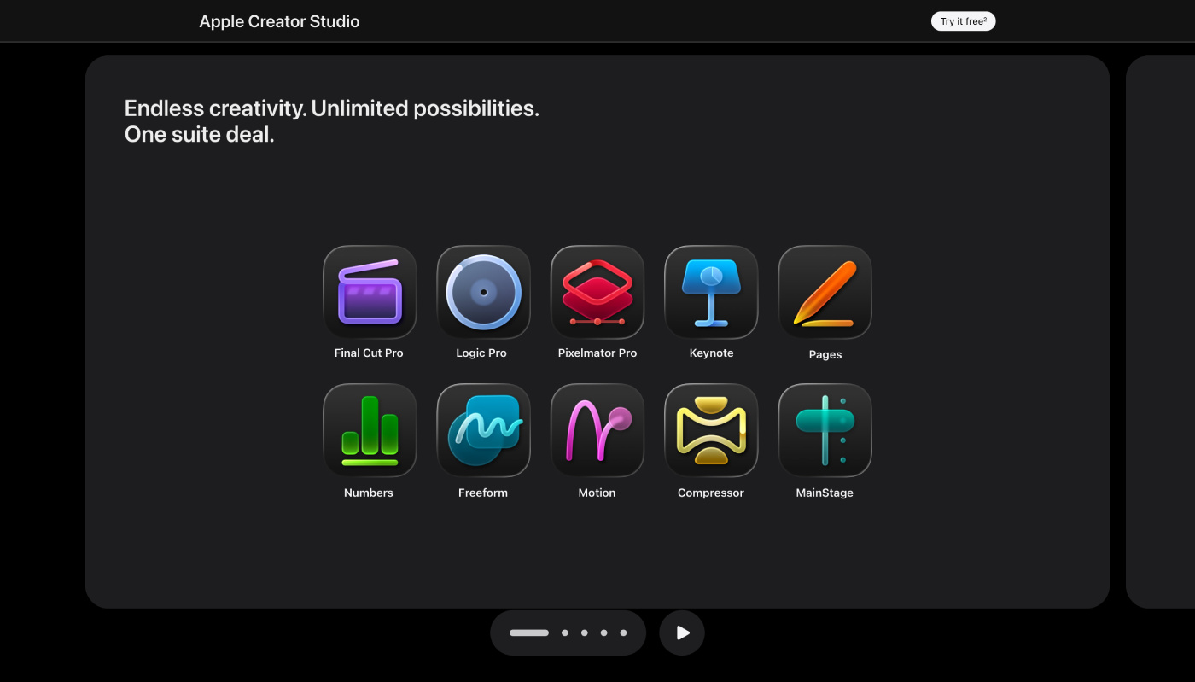Click the Apple Creator Studio title link
This screenshot has width=1195, height=682.
click(279, 21)
